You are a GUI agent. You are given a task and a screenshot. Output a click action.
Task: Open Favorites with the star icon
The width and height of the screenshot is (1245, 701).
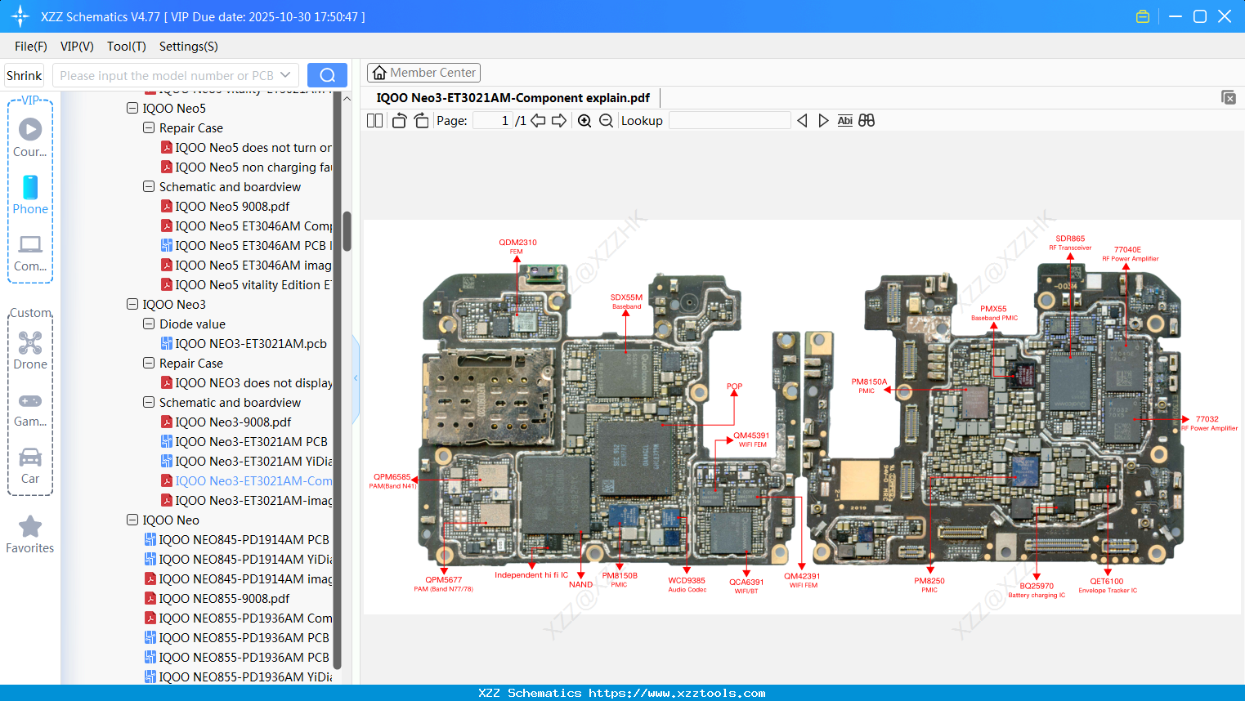click(29, 526)
